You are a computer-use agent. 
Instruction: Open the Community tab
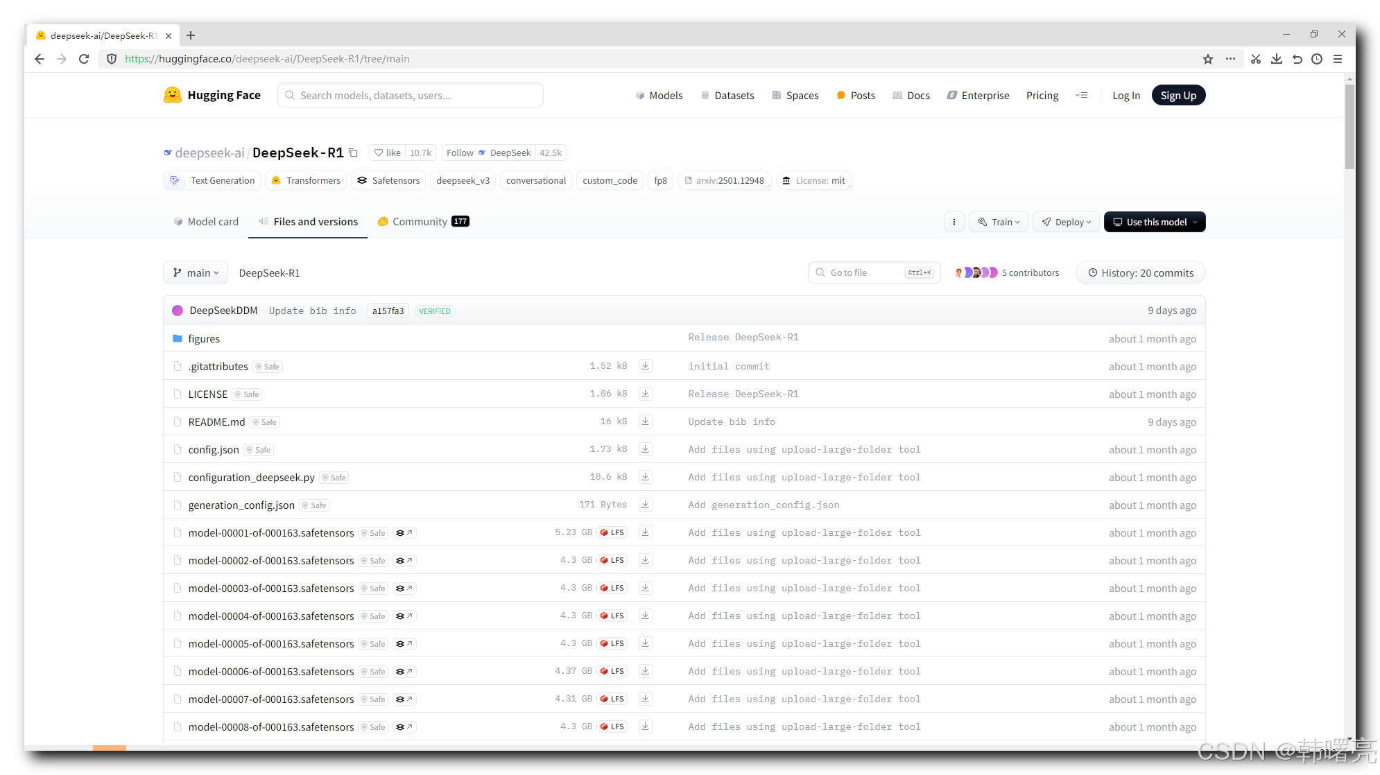pyautogui.click(x=420, y=222)
